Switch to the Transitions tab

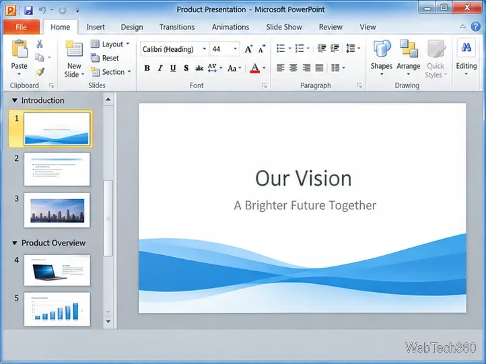tap(177, 27)
